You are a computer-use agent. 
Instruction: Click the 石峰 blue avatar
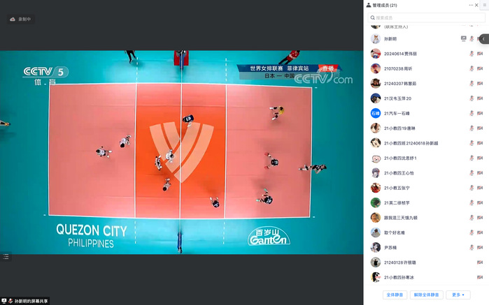click(x=376, y=113)
